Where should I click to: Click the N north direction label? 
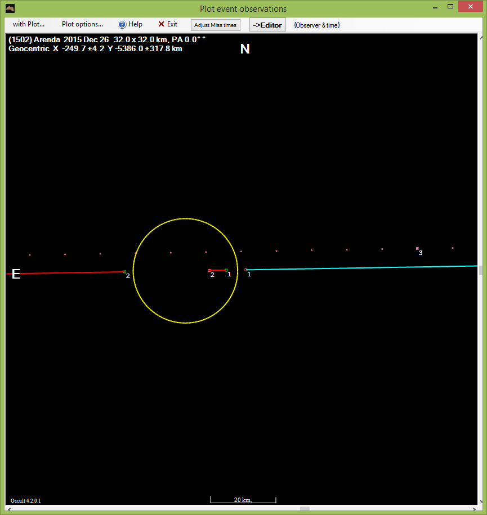click(x=245, y=49)
